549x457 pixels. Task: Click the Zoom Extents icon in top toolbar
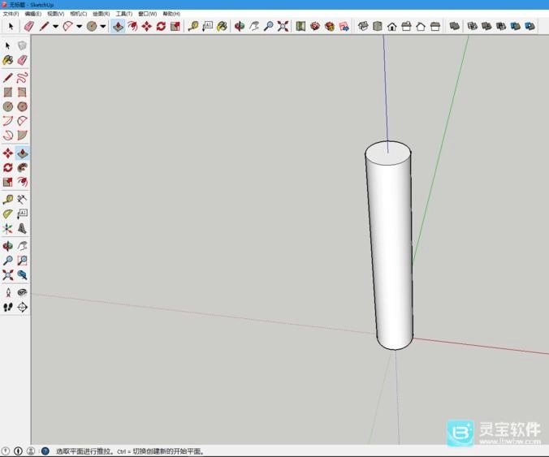click(283, 26)
